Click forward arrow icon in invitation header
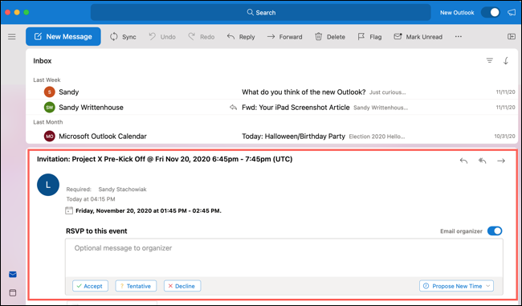This screenshot has width=522, height=306. tap(500, 161)
